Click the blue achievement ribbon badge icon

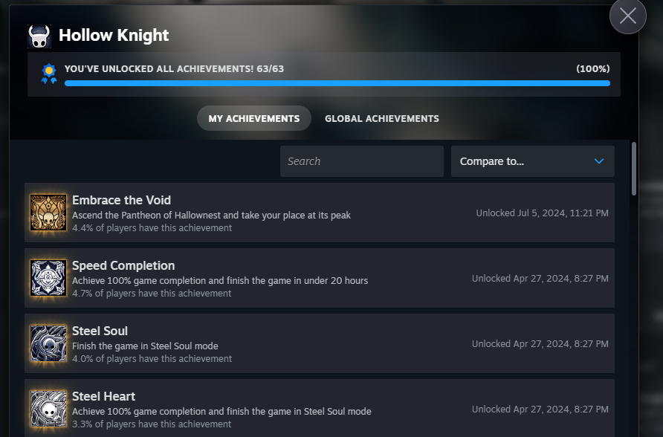(49, 74)
